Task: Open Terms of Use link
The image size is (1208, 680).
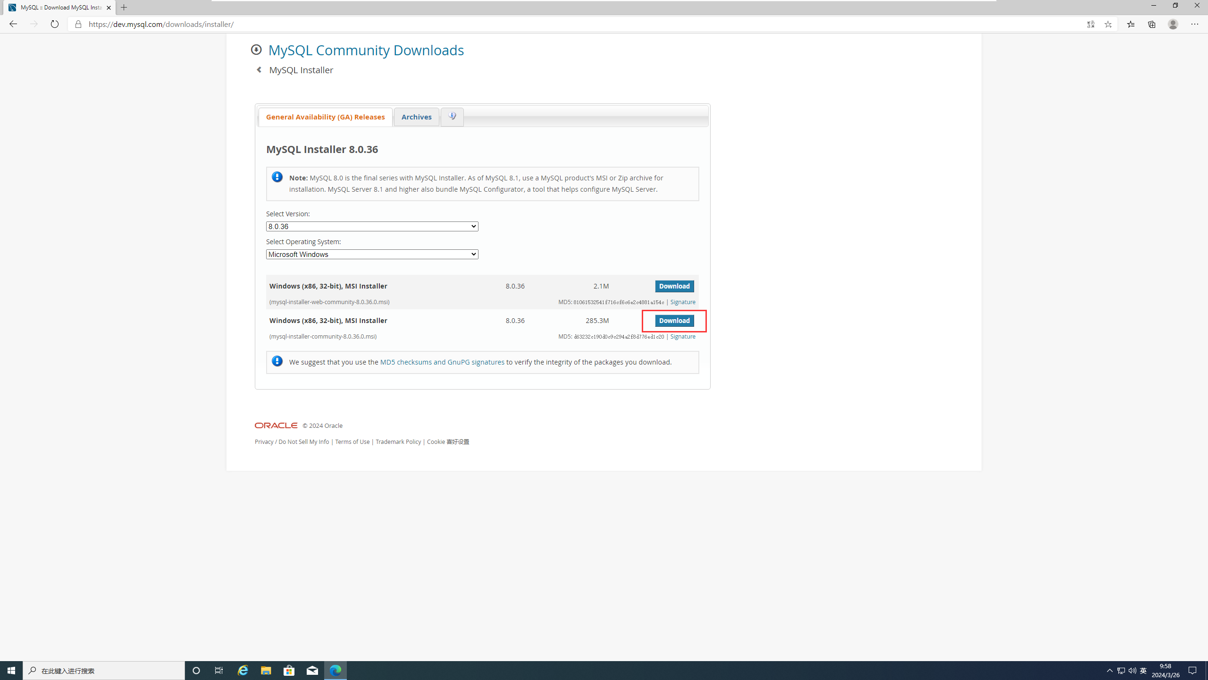Action: coord(352,442)
